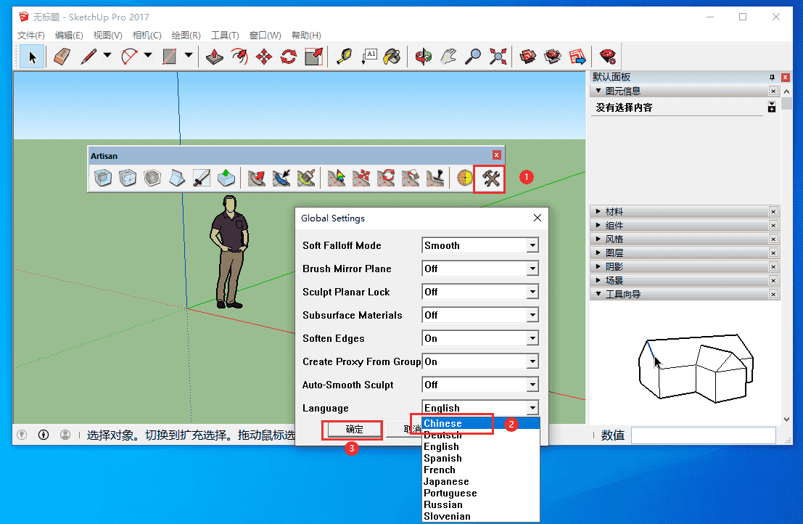Click the 确定 button

point(354,429)
